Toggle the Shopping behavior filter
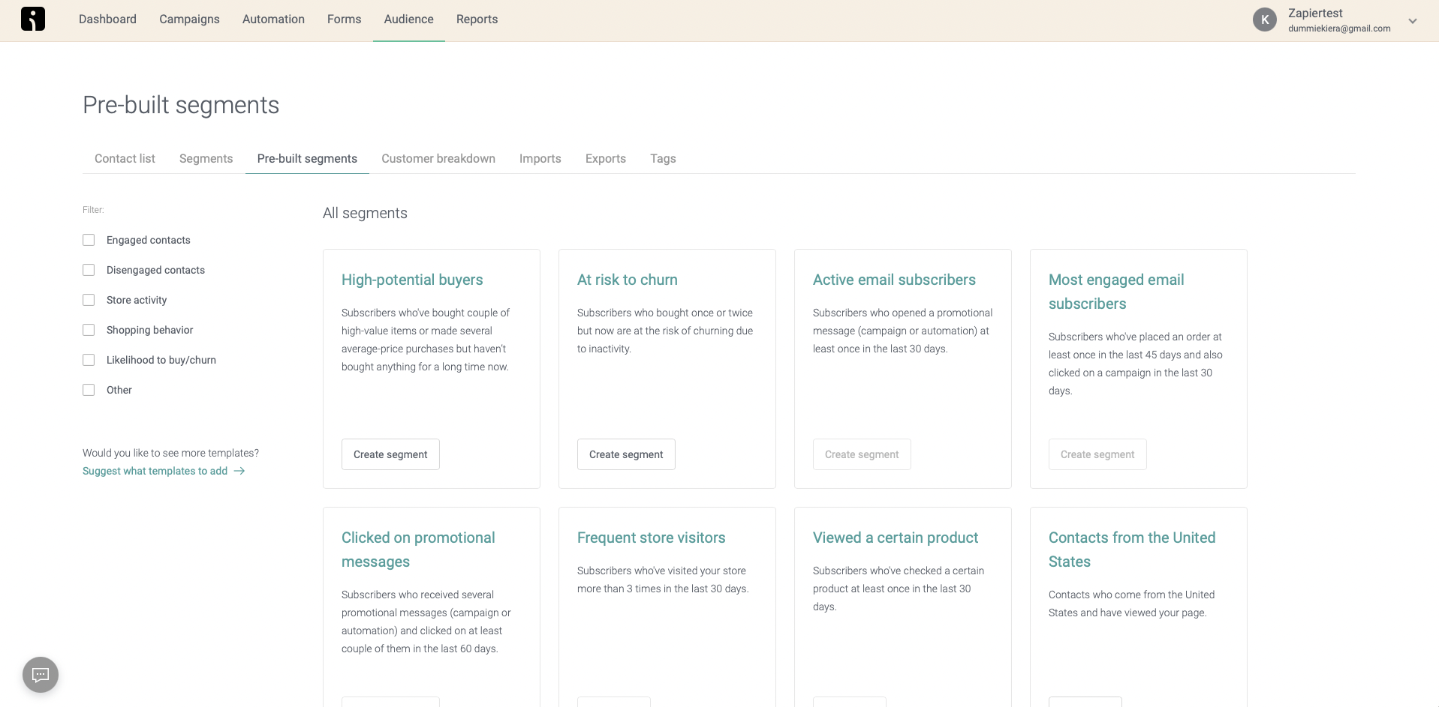 tap(89, 330)
